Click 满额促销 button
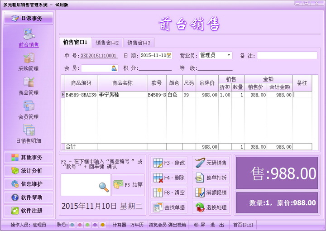 click(211, 192)
